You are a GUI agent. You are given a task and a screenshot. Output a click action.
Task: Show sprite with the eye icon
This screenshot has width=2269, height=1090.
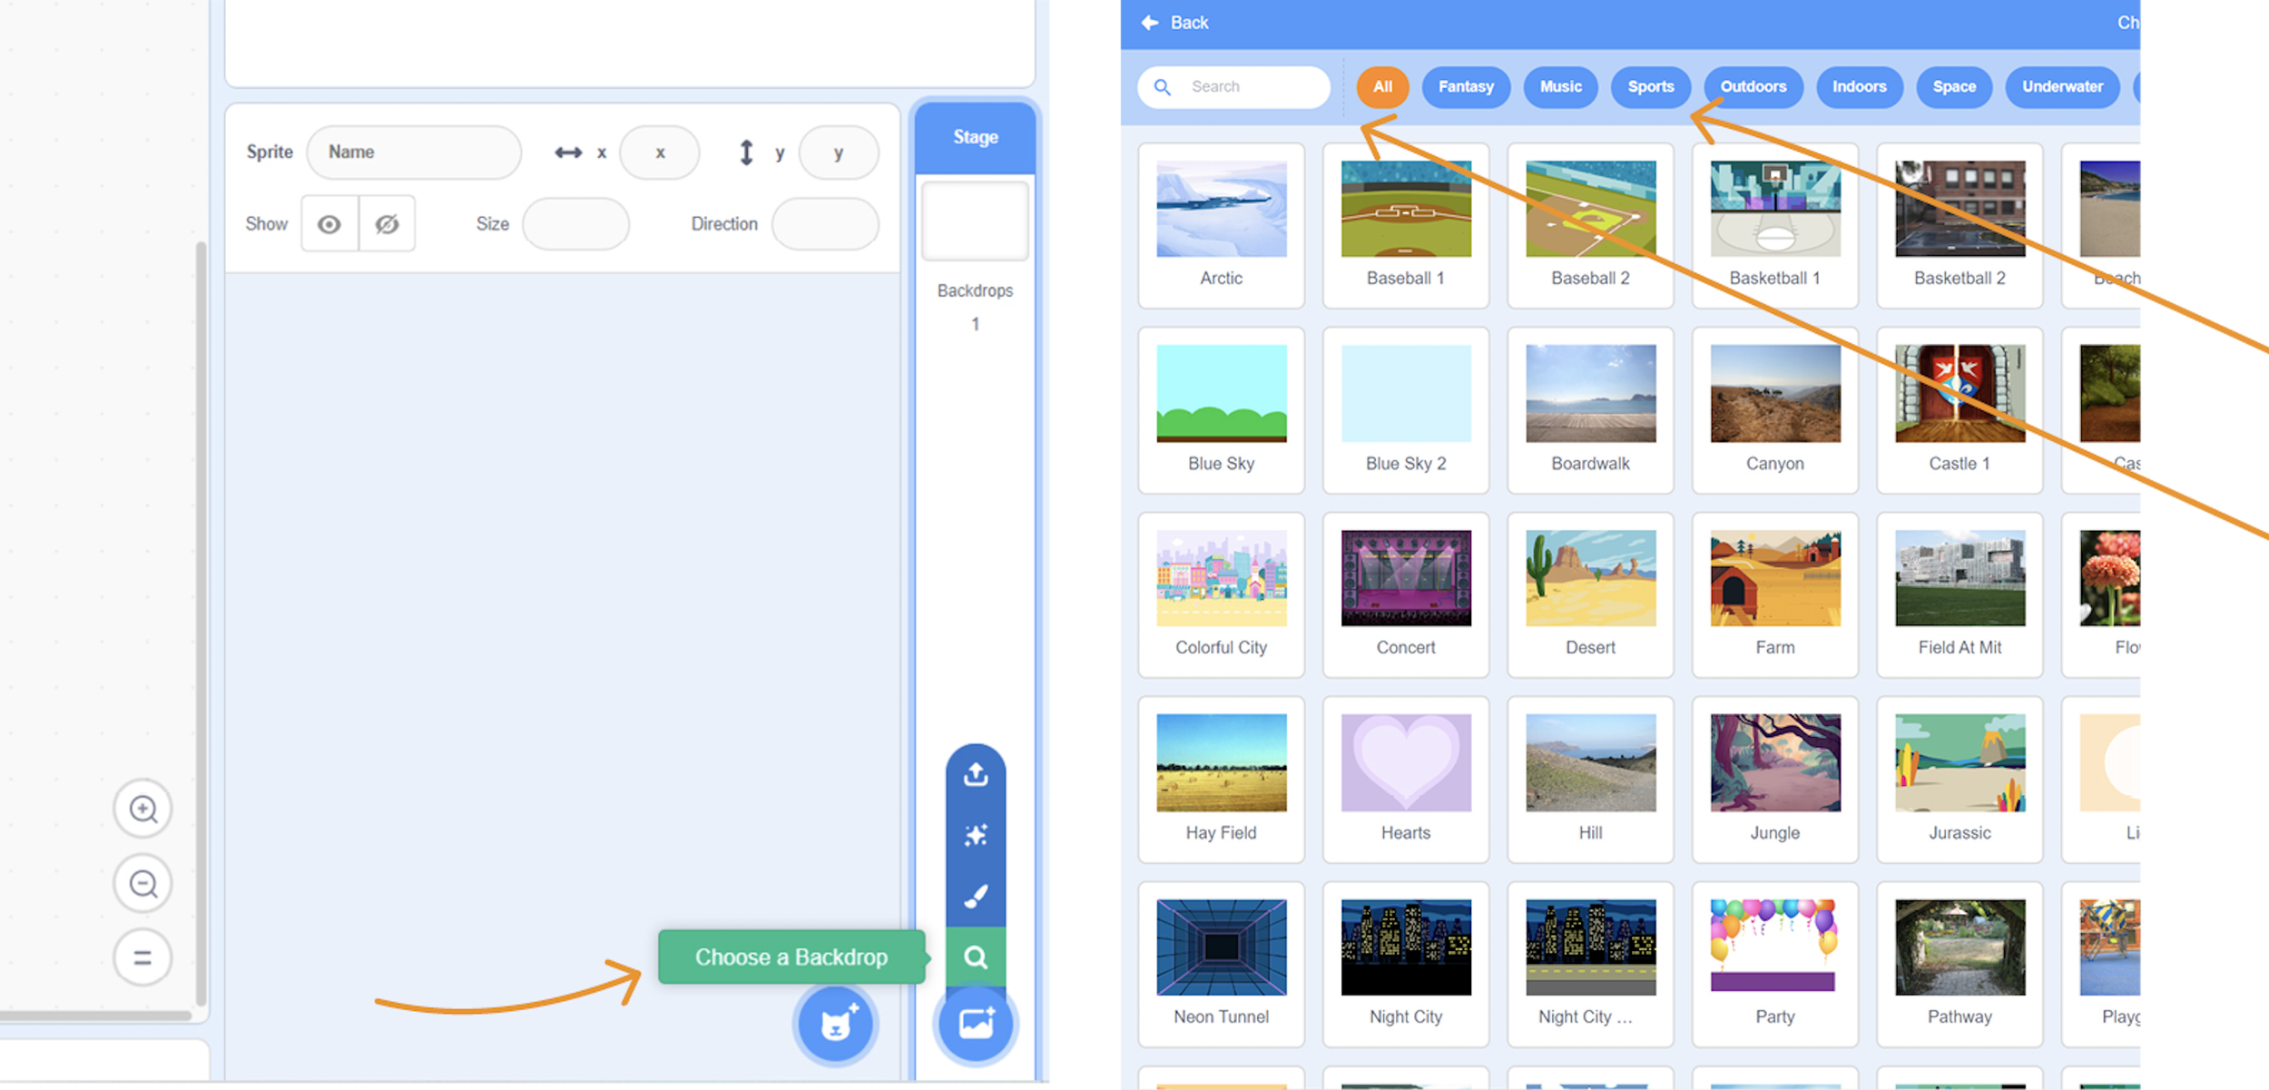pos(329,224)
